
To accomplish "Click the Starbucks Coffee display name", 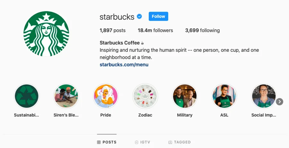I will pos(120,43).
